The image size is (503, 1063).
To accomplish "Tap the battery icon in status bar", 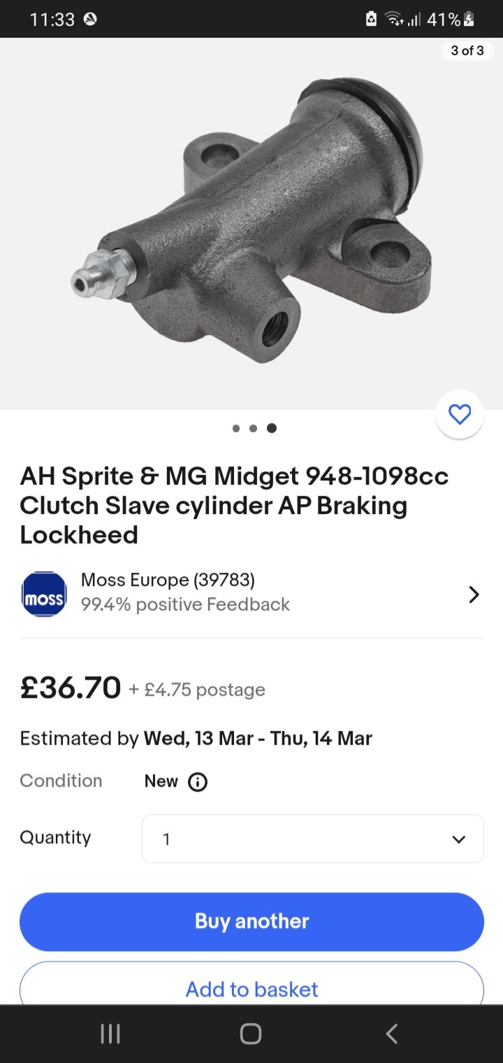I will pyautogui.click(x=468, y=20).
